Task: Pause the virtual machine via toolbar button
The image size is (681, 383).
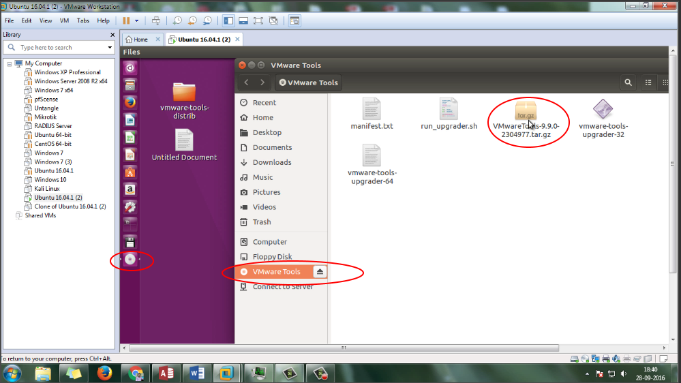Action: tap(126, 20)
